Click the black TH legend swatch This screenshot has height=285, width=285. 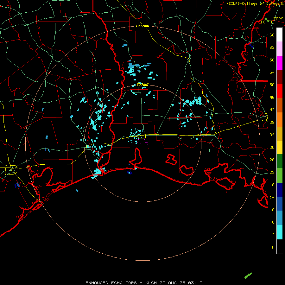pos(280,246)
